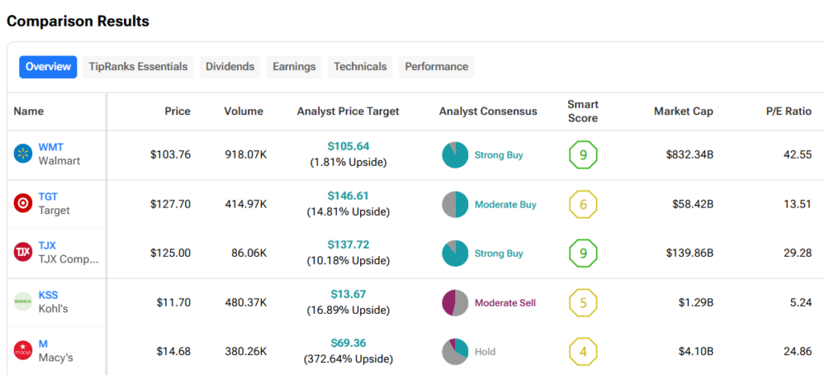Click Macy's Smart Score 4 octagon
This screenshot has width=825, height=375.
(582, 352)
